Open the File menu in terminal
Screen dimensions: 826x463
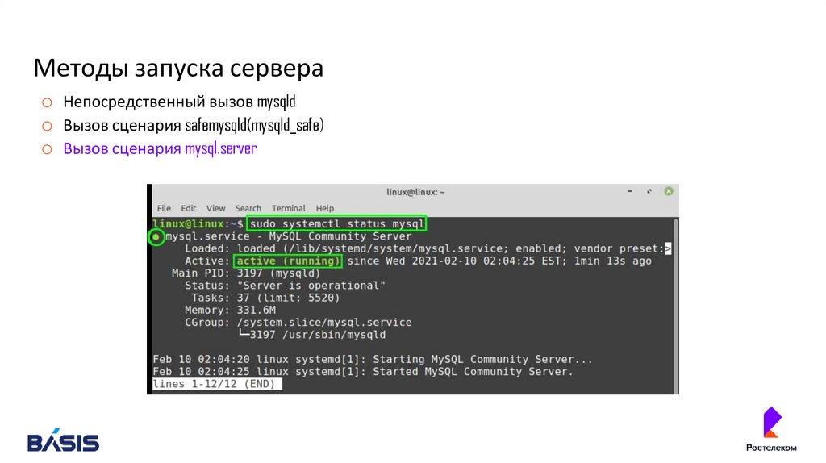164,208
